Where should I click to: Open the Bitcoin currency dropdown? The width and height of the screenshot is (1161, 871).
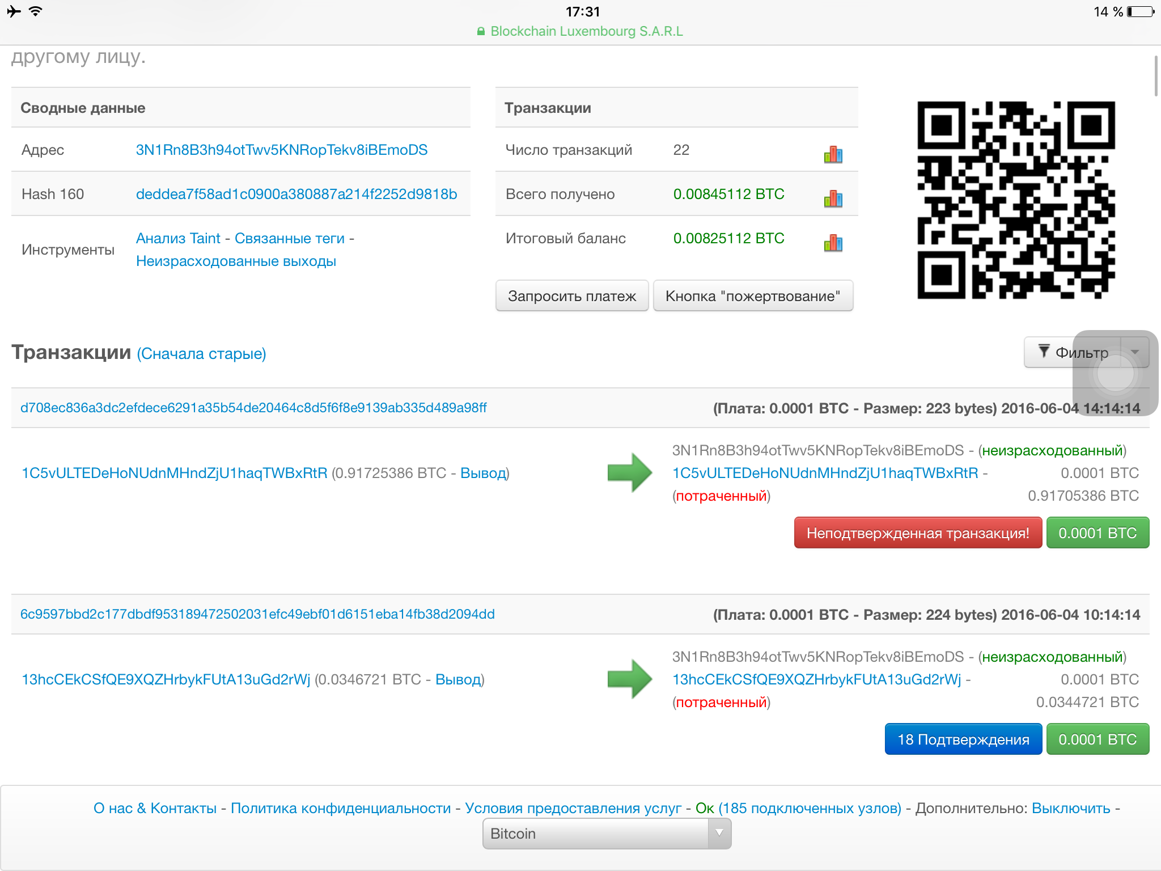(607, 834)
